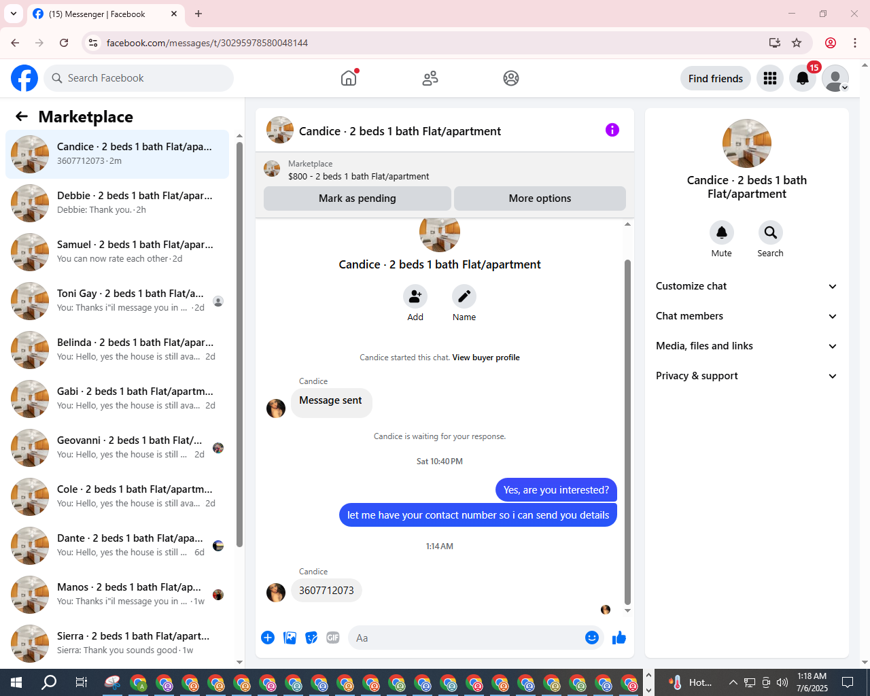The image size is (870, 696).
Task: Click More options button
Action: (x=540, y=198)
